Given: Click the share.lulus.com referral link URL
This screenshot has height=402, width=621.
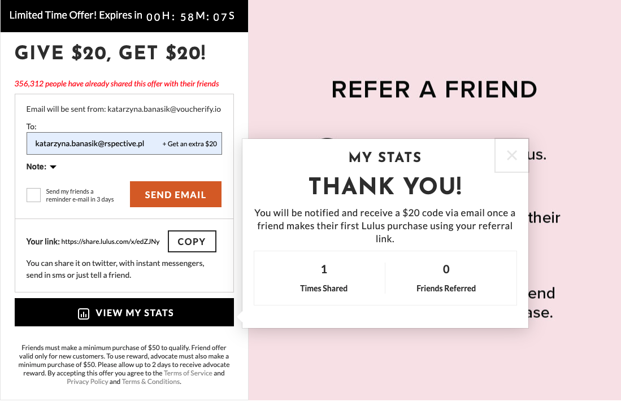Looking at the screenshot, I should point(110,242).
